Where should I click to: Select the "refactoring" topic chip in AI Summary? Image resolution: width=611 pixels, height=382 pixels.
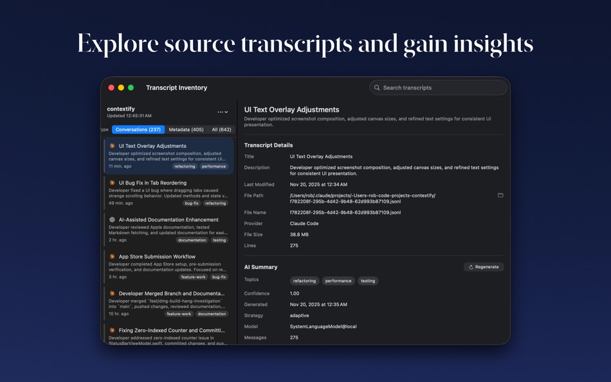pyautogui.click(x=304, y=280)
